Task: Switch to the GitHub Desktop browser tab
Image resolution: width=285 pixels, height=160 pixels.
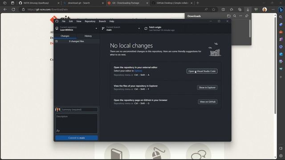Action: click(172, 3)
